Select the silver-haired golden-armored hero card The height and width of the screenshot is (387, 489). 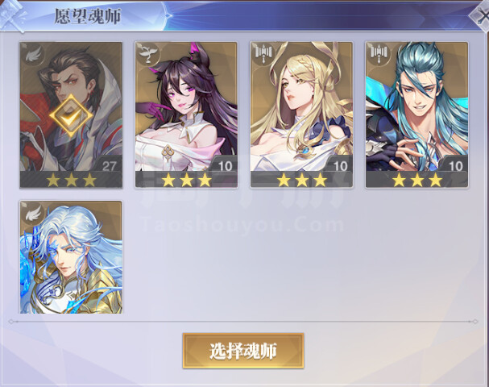point(71,257)
